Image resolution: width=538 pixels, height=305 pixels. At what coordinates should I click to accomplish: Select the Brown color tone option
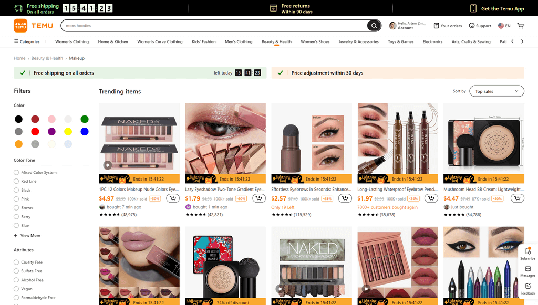click(x=16, y=208)
